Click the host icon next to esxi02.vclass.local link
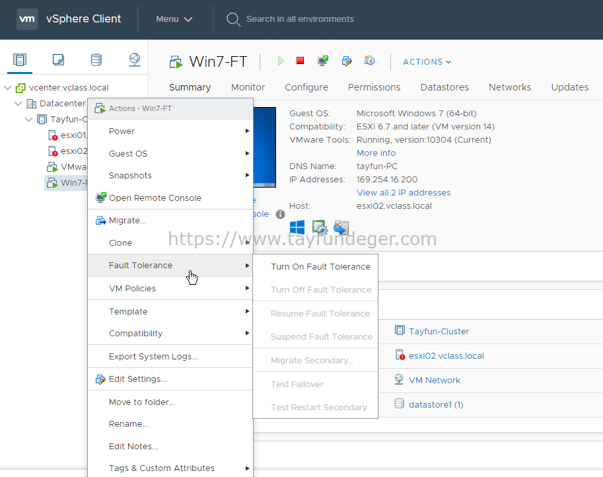The height and width of the screenshot is (477, 603). tap(400, 355)
